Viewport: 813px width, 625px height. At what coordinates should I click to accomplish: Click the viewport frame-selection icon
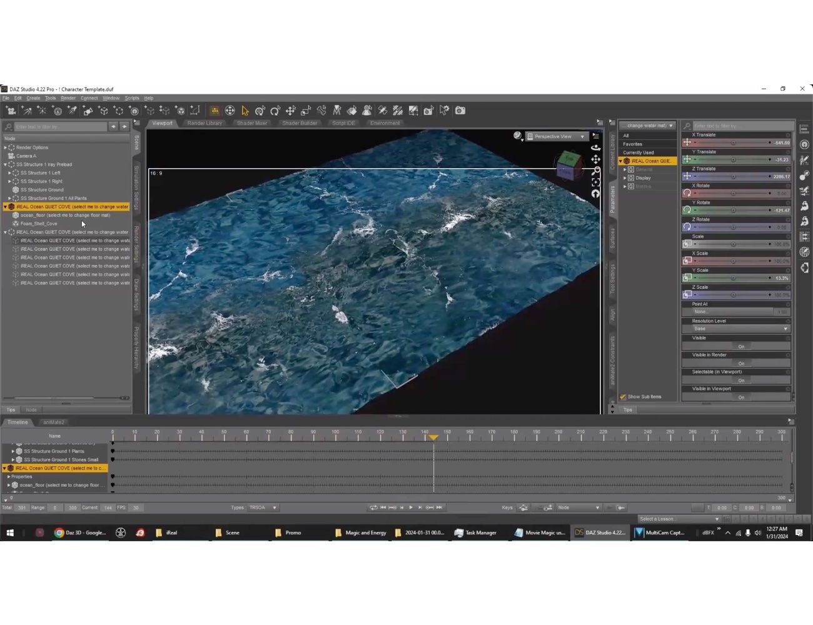tap(595, 182)
